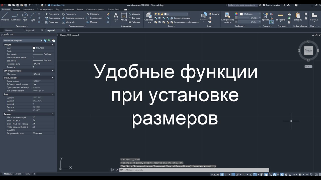Toggle polar tracking in status bar
The height and width of the screenshot is (180, 321).
[237, 174]
